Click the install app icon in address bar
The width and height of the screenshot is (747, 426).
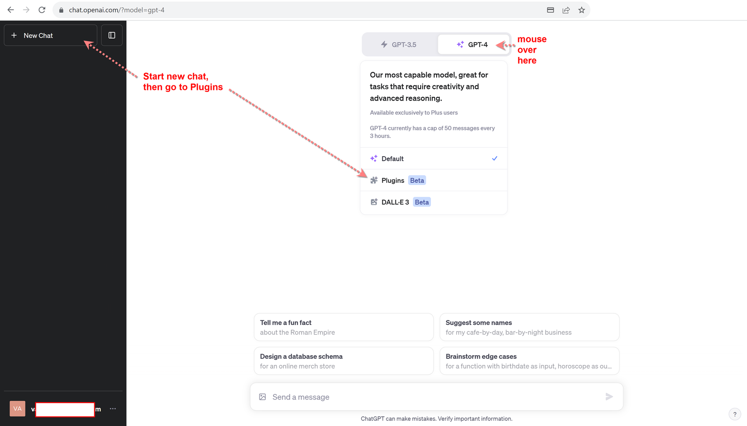click(x=550, y=10)
